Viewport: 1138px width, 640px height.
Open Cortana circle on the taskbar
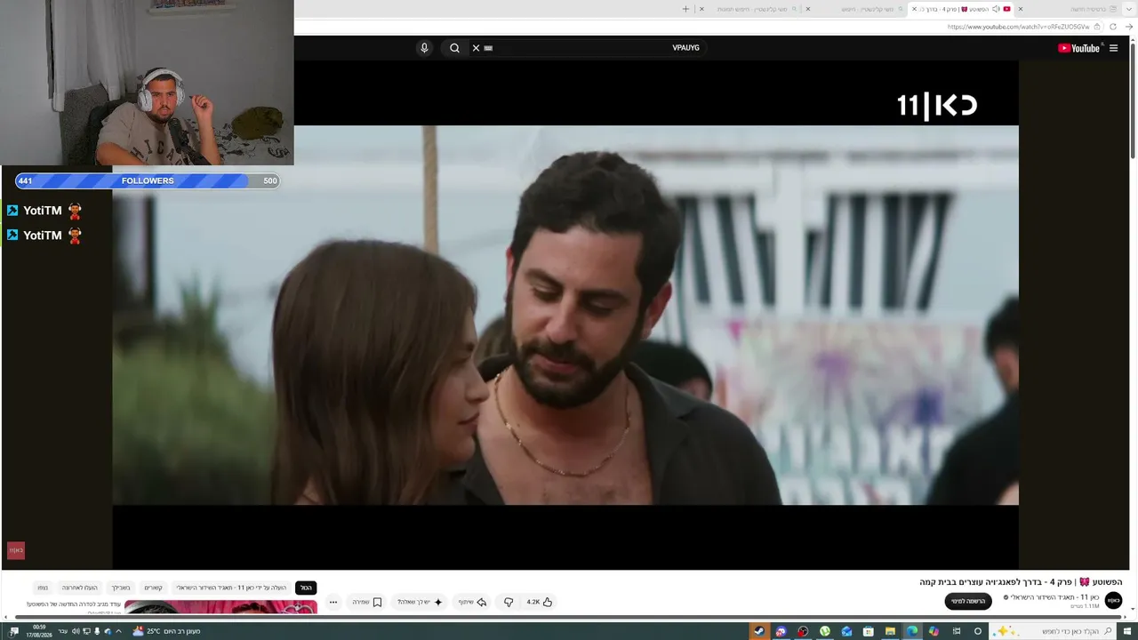pyautogui.click(x=977, y=631)
